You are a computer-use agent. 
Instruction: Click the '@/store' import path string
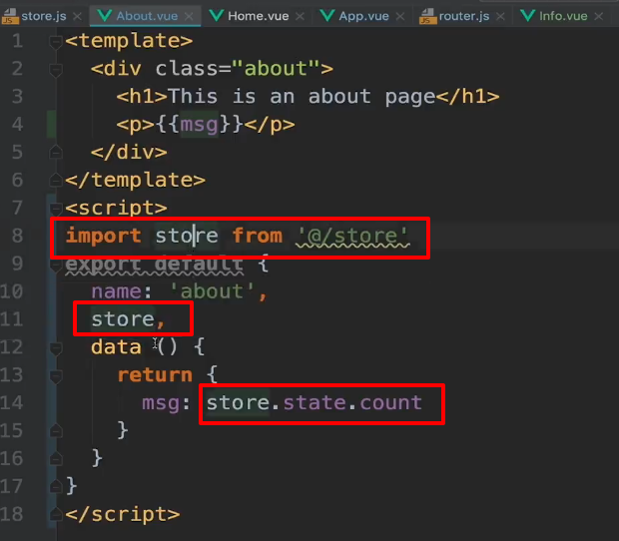(x=352, y=236)
